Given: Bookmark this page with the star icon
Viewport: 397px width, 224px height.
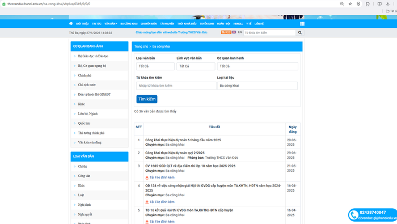Looking at the screenshot, I should 350,4.
